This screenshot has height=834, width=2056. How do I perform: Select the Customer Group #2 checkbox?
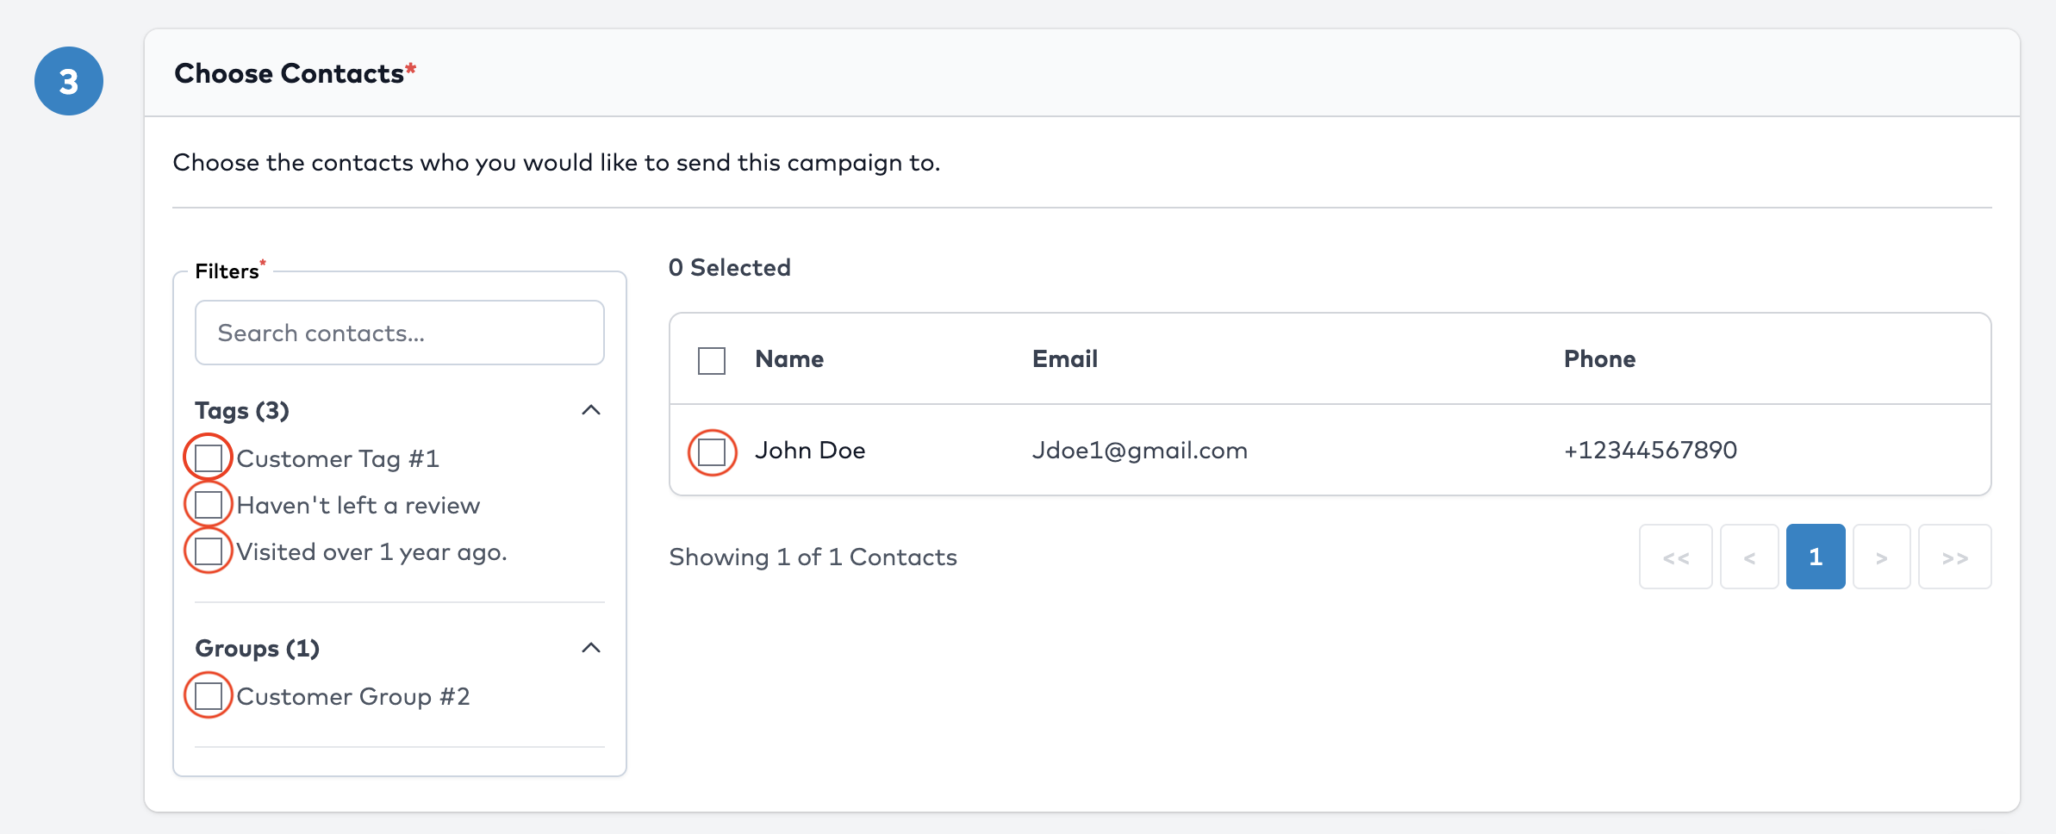click(209, 696)
